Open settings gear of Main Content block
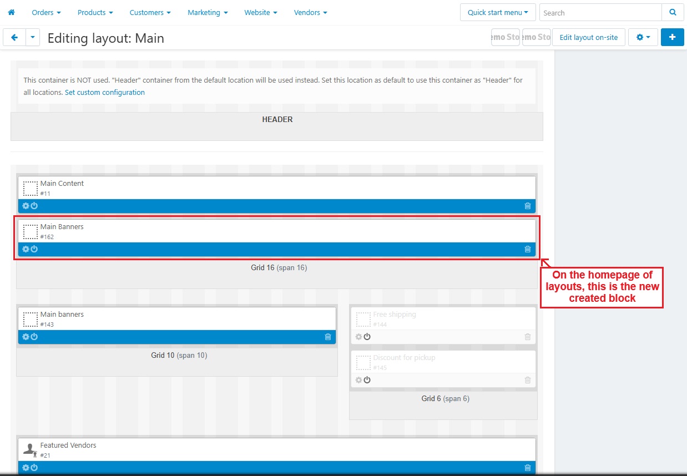Screen dimensions: 687x476 point(26,206)
